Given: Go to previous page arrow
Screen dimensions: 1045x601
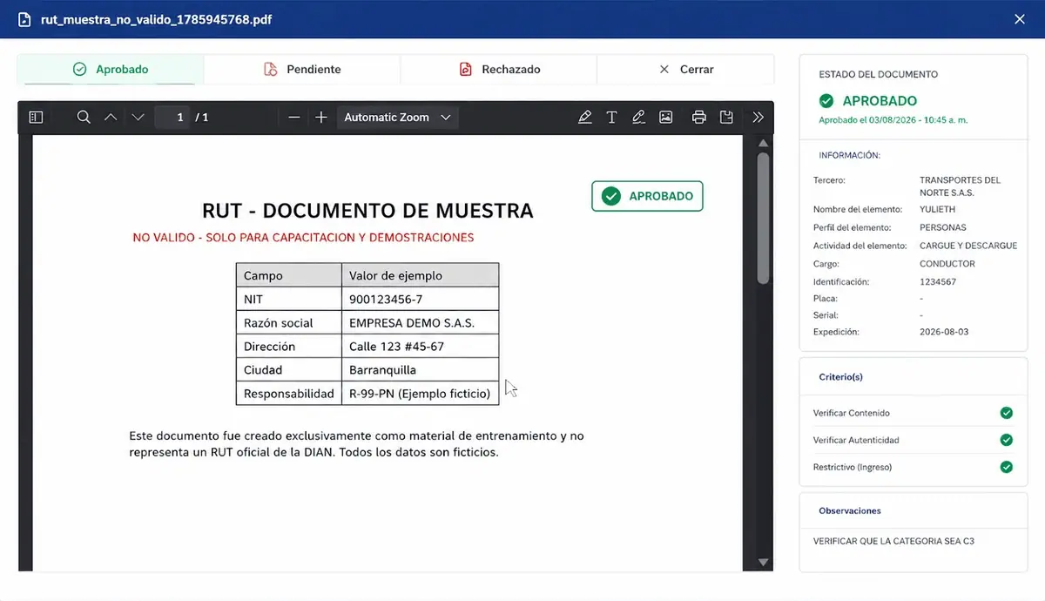Looking at the screenshot, I should pyautogui.click(x=111, y=117).
